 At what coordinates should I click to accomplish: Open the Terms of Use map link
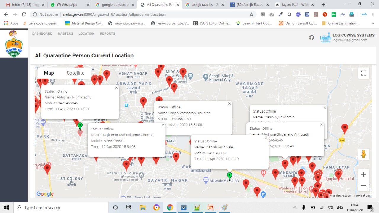coord(362,196)
